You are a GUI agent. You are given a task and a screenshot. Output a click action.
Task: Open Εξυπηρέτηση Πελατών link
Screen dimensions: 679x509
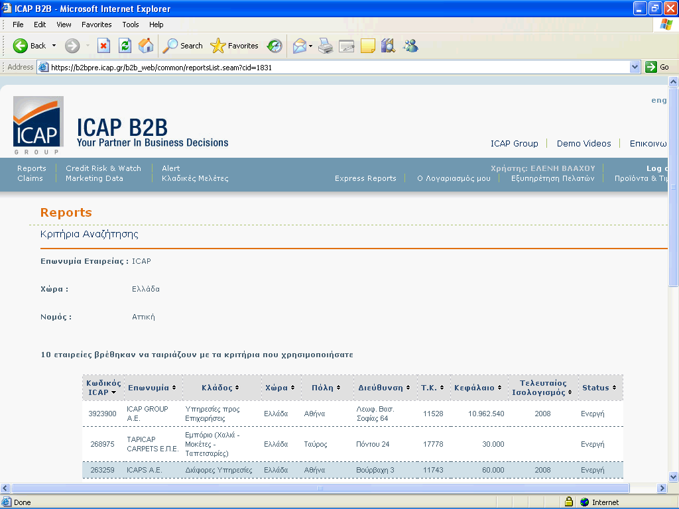pos(552,178)
